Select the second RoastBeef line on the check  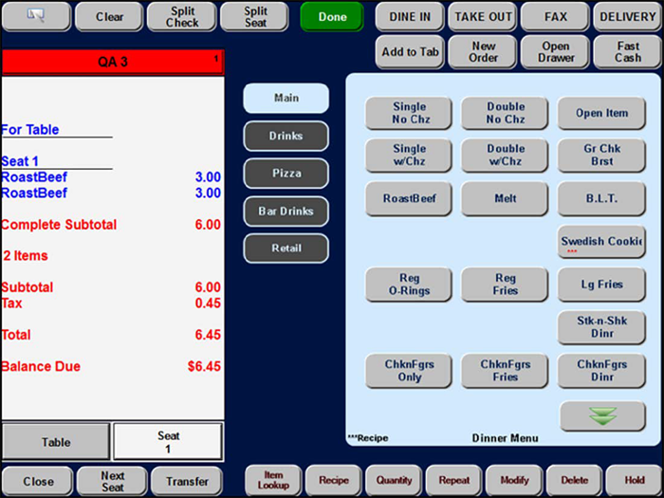click(x=111, y=194)
